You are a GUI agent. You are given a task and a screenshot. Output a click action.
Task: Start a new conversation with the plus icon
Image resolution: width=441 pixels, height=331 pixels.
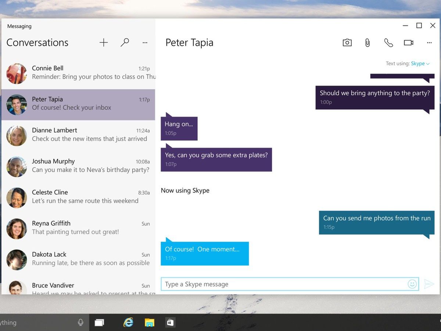click(x=103, y=42)
